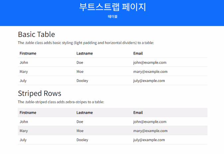Select Doe cell in Basic Table
The image size is (224, 154).
[x=80, y=63]
